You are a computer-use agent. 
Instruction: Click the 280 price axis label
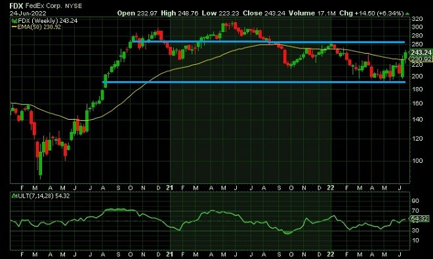pyautogui.click(x=417, y=36)
